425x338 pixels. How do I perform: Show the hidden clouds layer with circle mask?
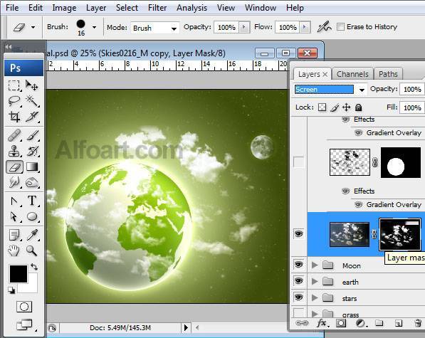click(299, 162)
